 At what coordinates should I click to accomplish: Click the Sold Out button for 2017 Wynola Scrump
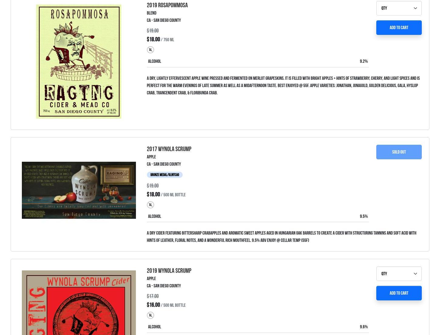(x=399, y=152)
